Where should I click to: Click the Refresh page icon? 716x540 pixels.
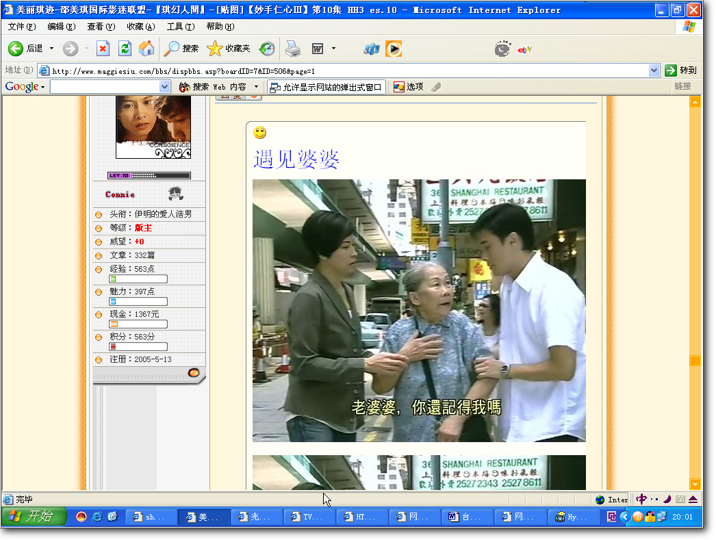point(125,49)
